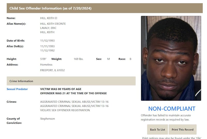Click the weight value 169 lbs.
Image resolution: width=207 pixels, height=139 pixels.
pos(79,59)
